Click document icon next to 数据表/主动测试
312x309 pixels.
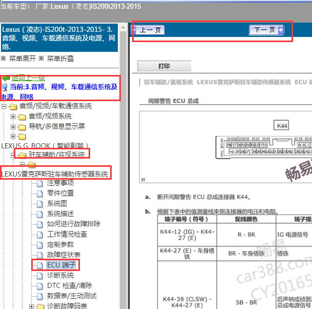(x=40, y=297)
